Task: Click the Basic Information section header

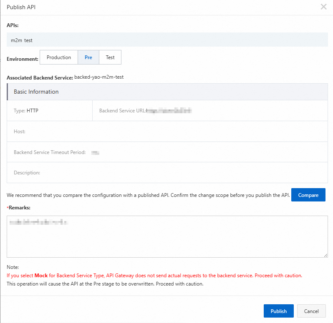Action: coord(36,92)
